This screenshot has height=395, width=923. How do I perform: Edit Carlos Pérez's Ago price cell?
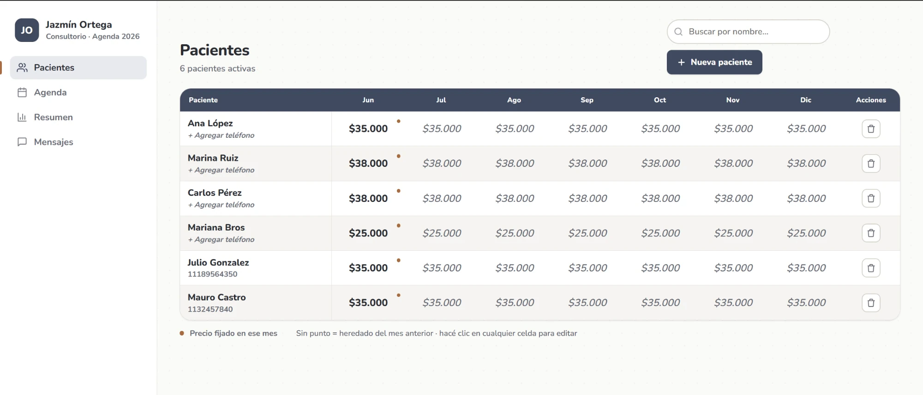click(515, 198)
